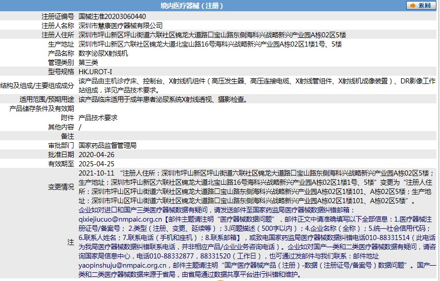Click the 有效期至 label
440x281 pixels.
[61, 164]
